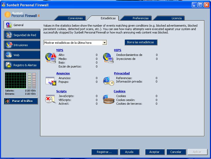This screenshot has height=159, width=211.
Task: Click the 'Medio:' statistic label
Action: (63, 59)
